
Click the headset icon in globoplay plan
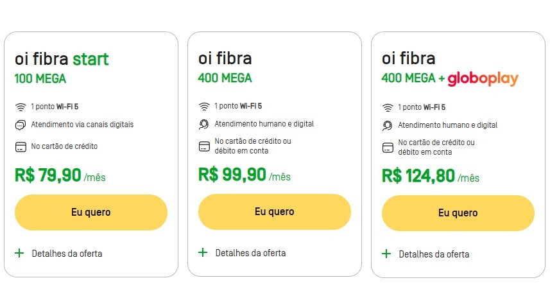pos(388,126)
